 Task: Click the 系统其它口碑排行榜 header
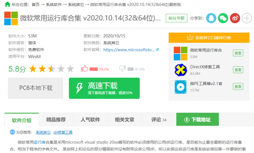tap(209, 38)
